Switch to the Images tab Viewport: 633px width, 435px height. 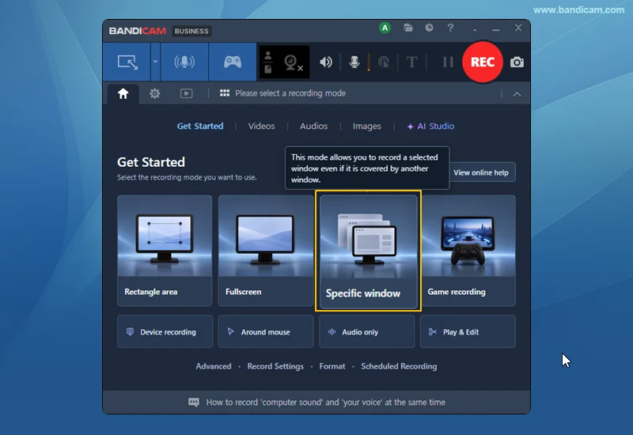(x=366, y=127)
